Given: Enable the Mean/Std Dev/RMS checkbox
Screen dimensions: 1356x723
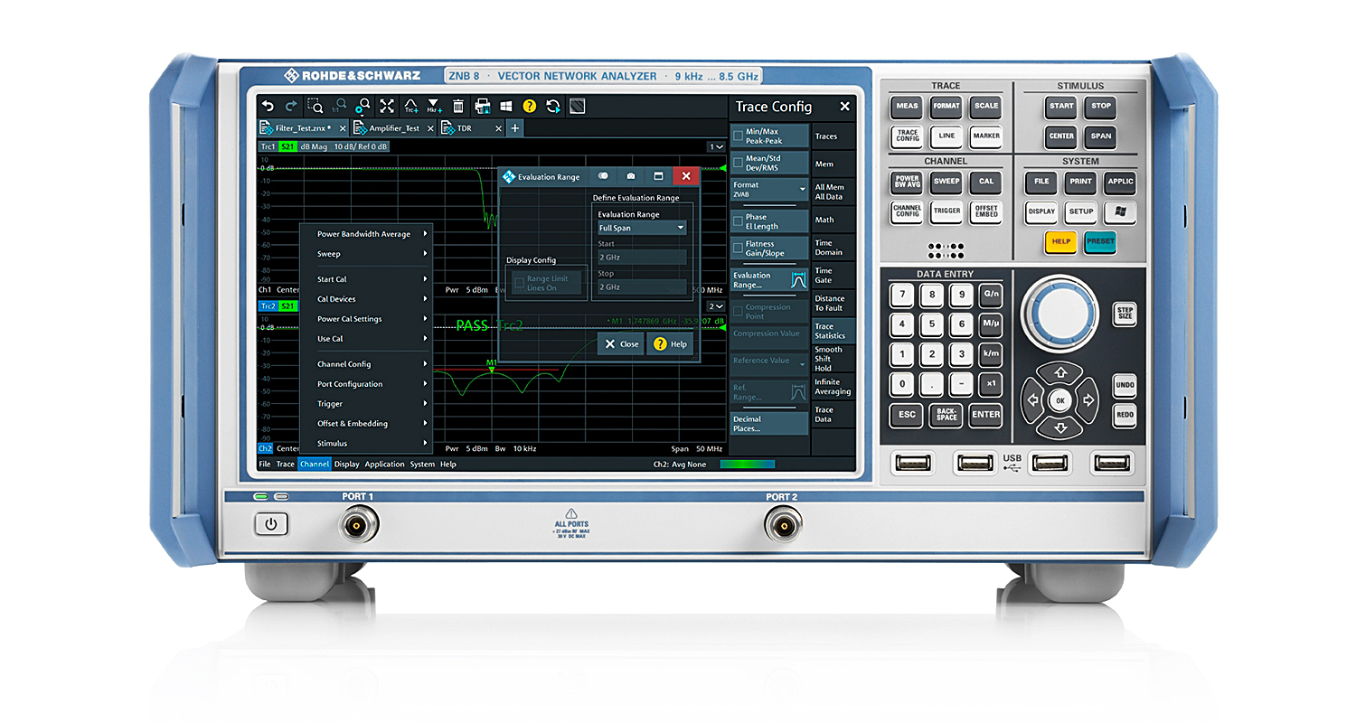Looking at the screenshot, I should (x=739, y=163).
